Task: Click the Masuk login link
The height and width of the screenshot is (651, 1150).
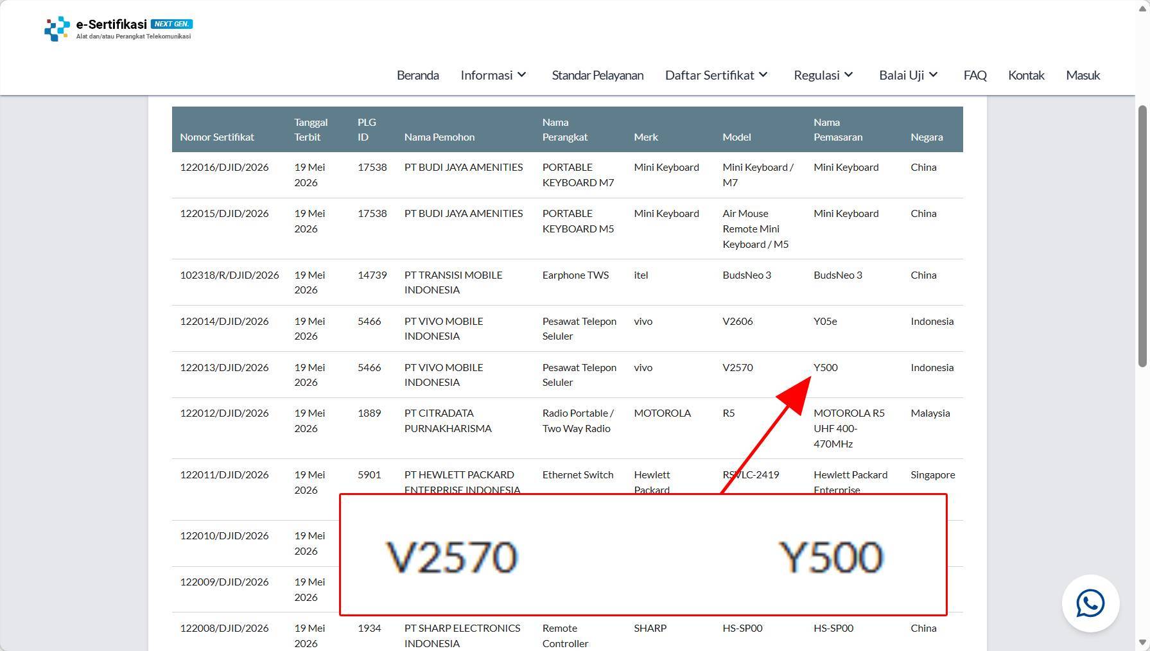Action: tap(1083, 75)
